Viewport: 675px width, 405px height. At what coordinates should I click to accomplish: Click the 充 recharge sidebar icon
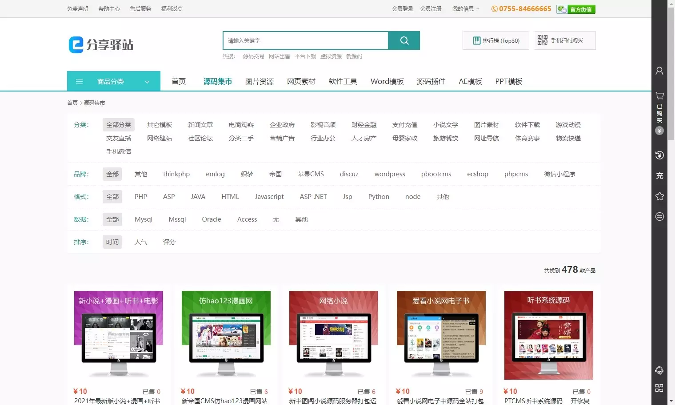click(x=659, y=176)
